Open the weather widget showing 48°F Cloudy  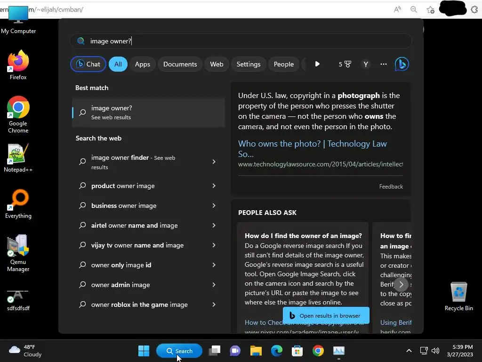click(25, 351)
